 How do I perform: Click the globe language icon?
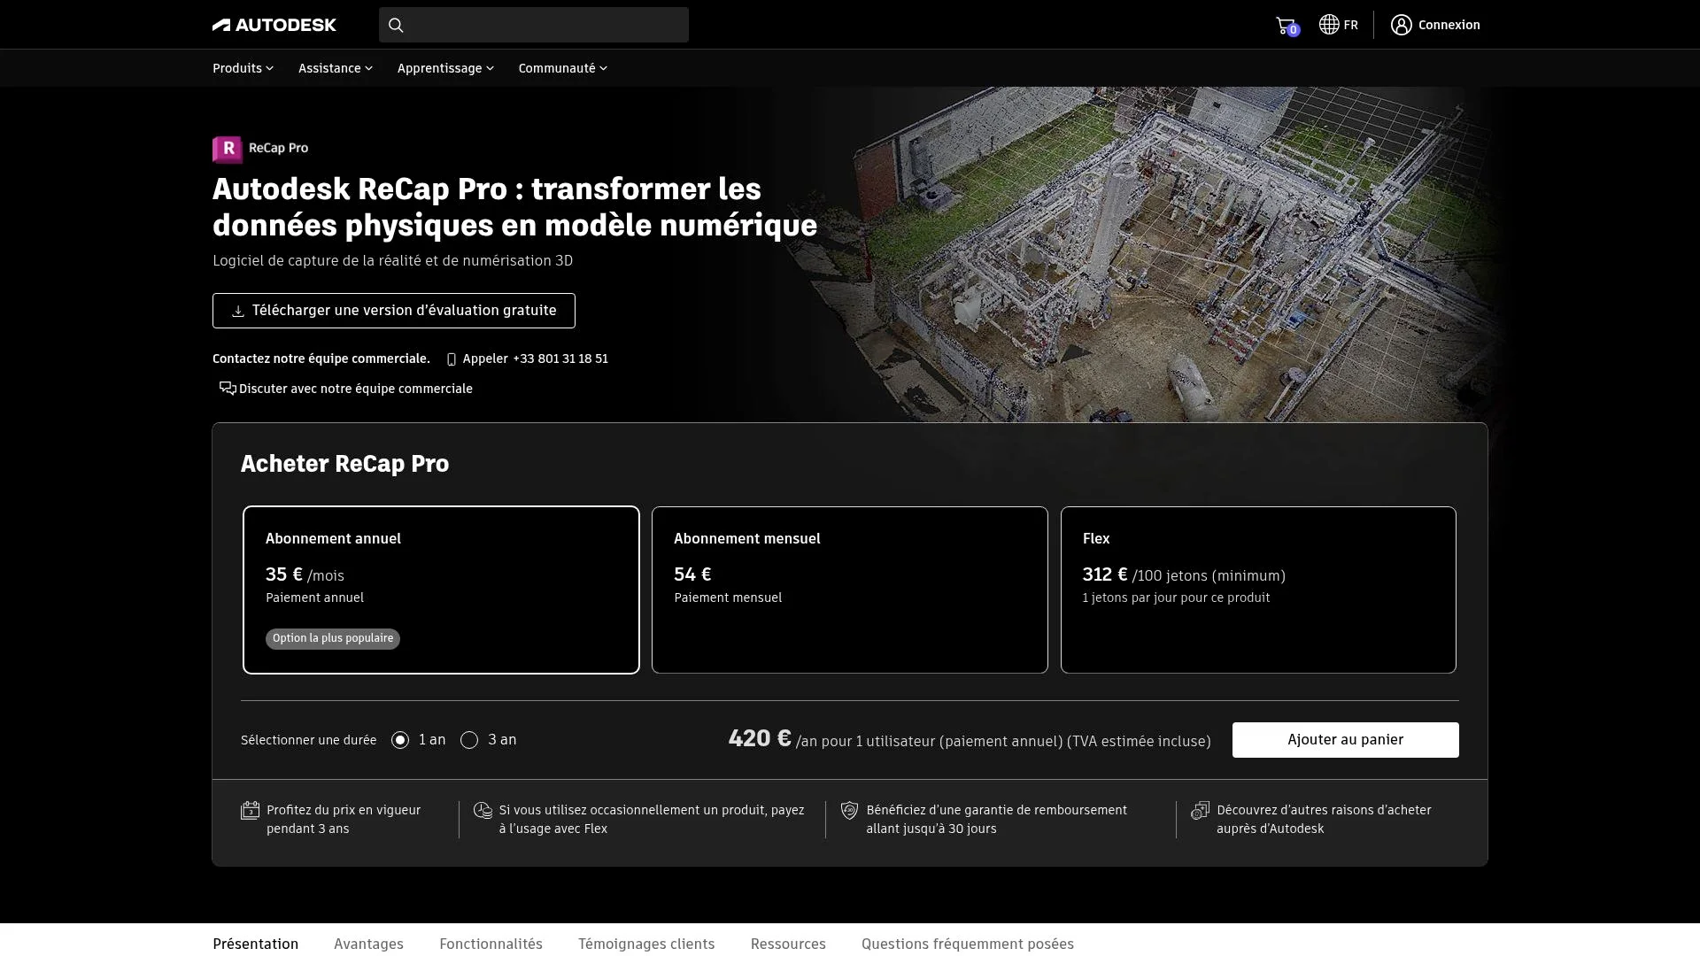pos(1328,25)
